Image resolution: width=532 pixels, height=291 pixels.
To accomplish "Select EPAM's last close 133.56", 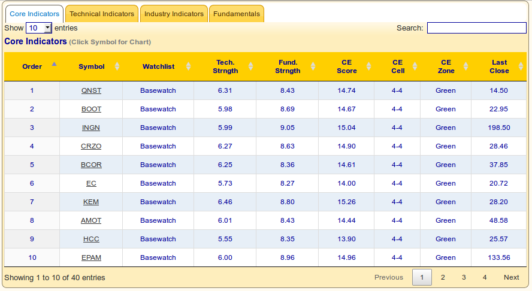I will click(x=499, y=257).
